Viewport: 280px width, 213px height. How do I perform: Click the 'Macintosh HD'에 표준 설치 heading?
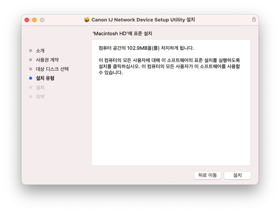click(x=122, y=34)
